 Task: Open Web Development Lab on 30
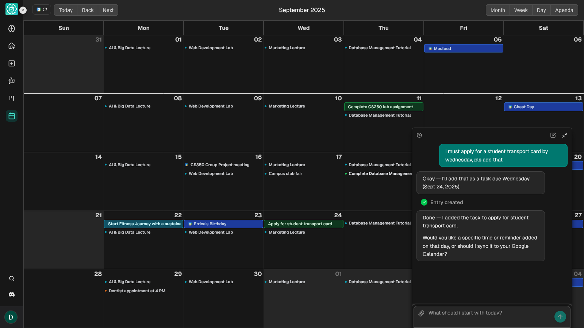point(211,282)
